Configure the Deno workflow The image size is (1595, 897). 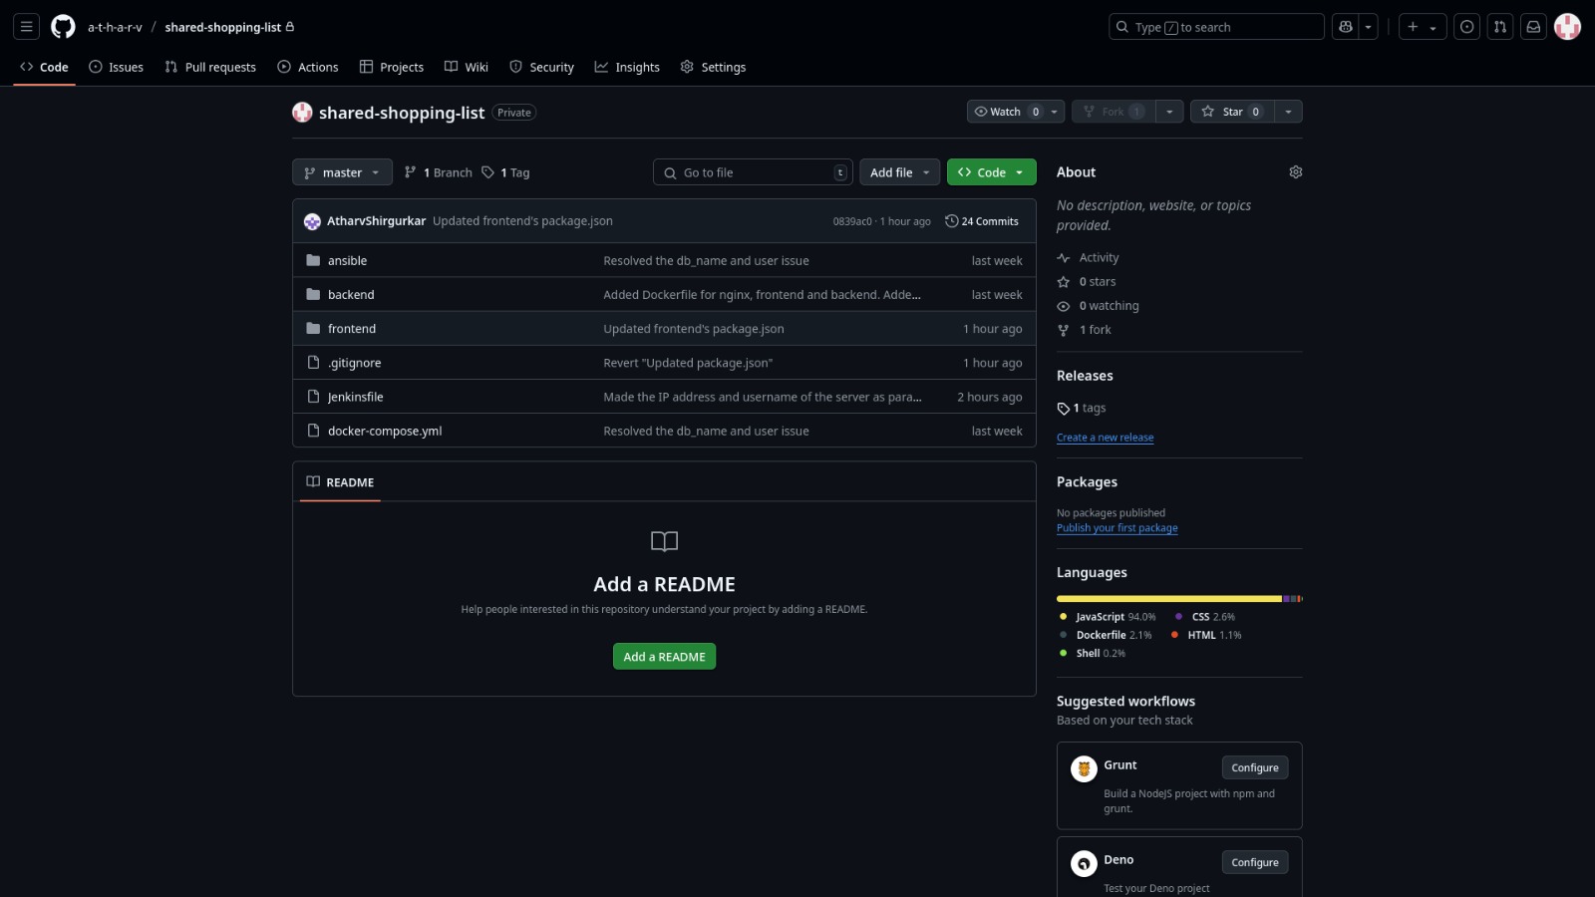tap(1255, 862)
